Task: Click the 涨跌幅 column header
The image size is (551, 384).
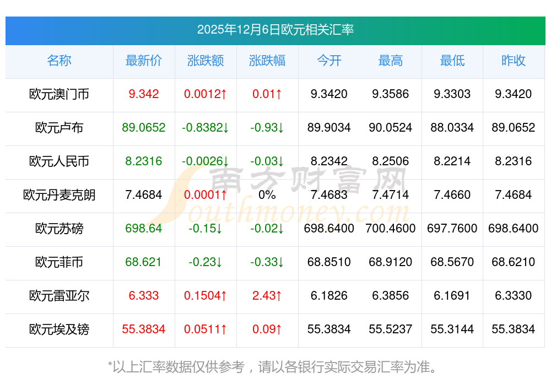Action: (x=267, y=61)
